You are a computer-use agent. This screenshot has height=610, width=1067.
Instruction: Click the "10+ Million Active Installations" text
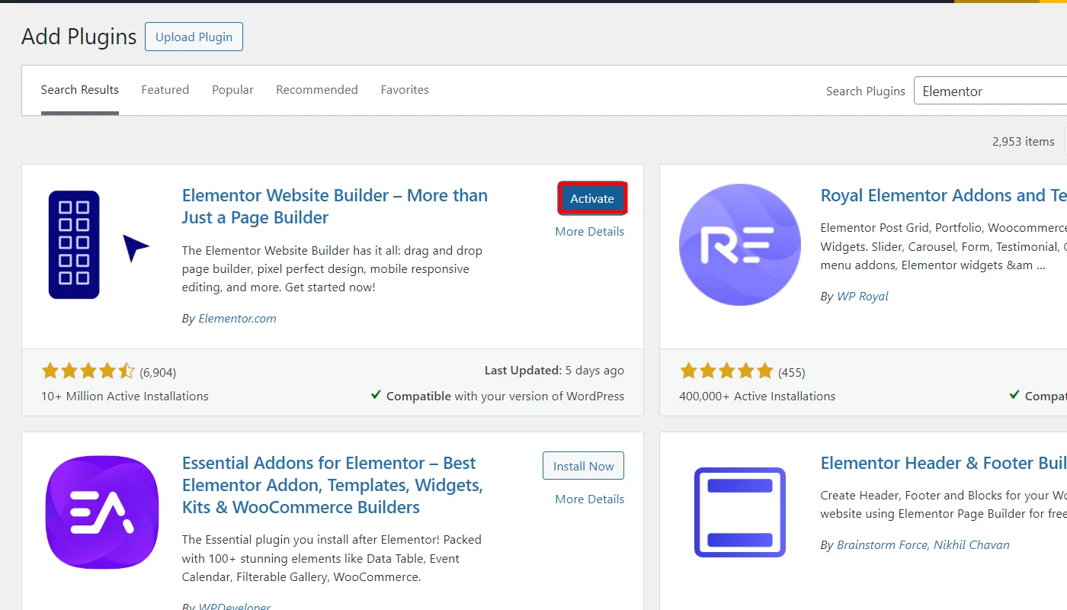tap(125, 396)
